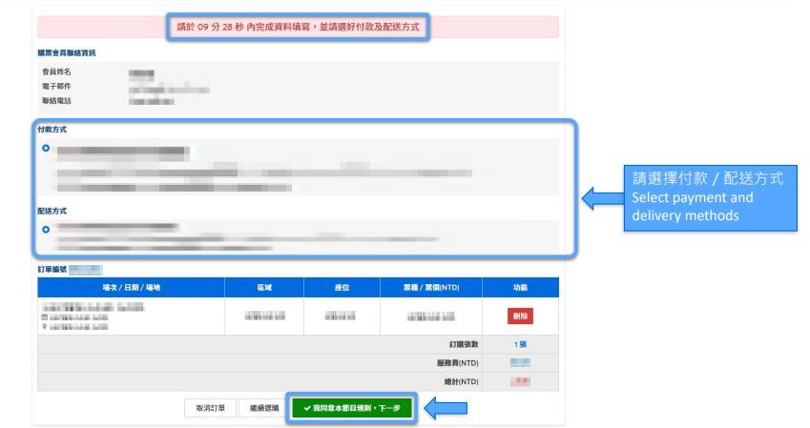Click the 取消訂單 cancel order button
This screenshot has height=428, width=810.
pos(210,408)
